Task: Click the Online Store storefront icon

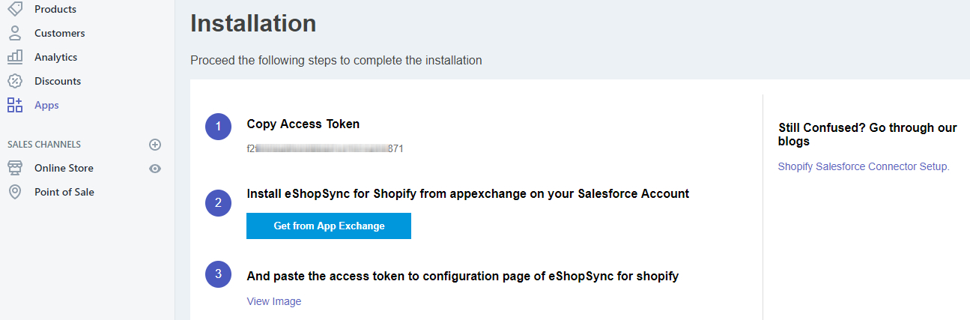Action: [x=15, y=168]
